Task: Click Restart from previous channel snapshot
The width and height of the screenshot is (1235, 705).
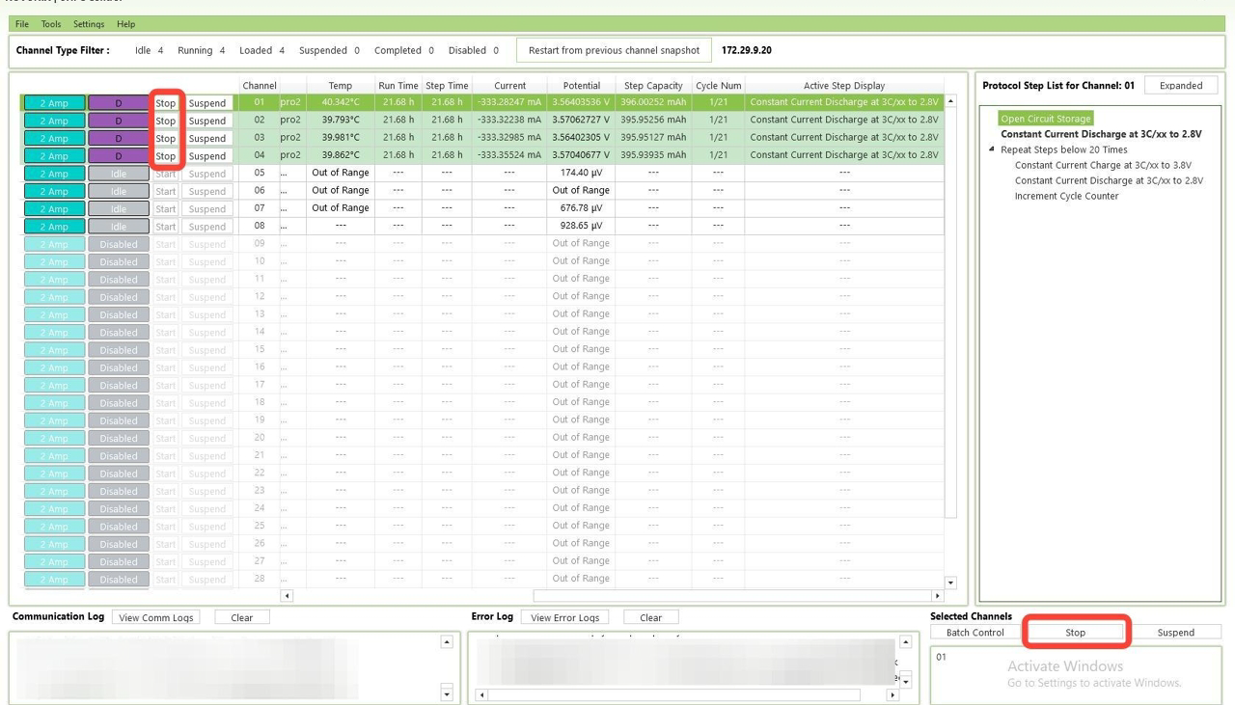Action: point(614,50)
